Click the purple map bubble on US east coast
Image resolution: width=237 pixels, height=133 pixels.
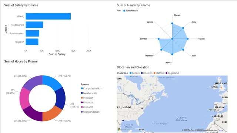pyautogui.click(x=142, y=108)
